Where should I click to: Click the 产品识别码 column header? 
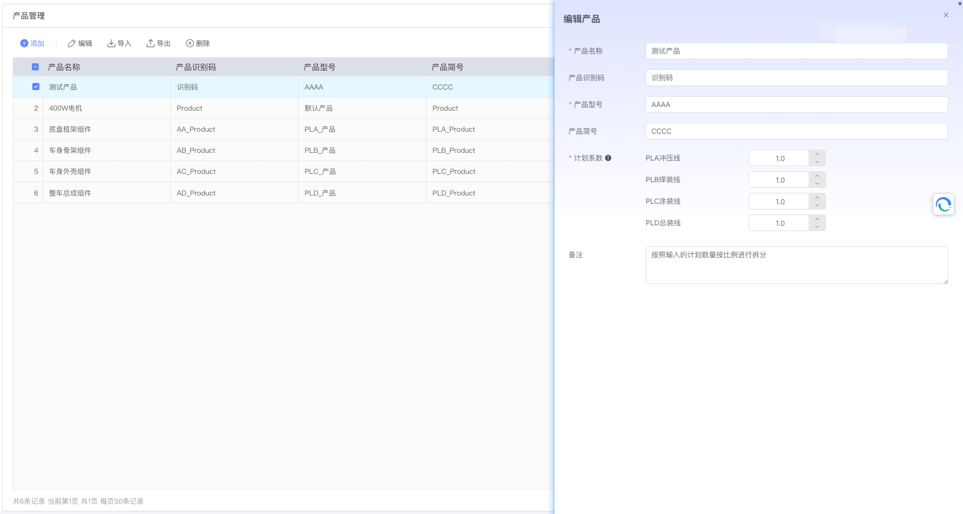point(196,67)
